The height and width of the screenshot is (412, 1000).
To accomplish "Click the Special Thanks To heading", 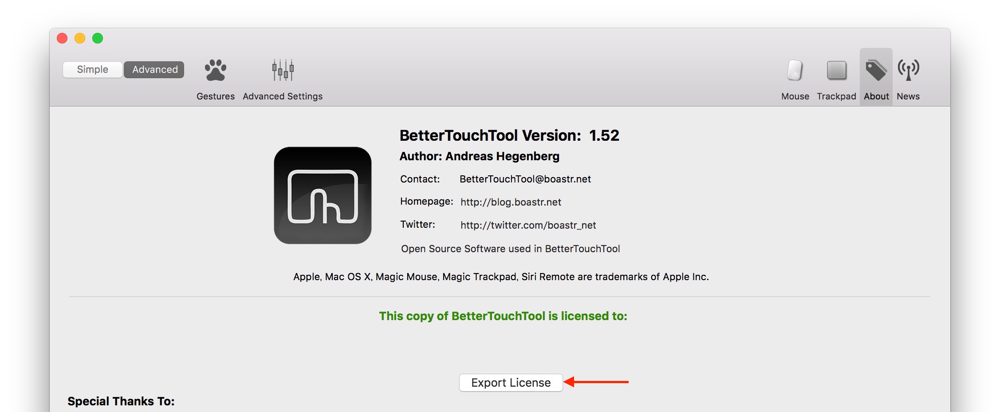I will 121,401.
